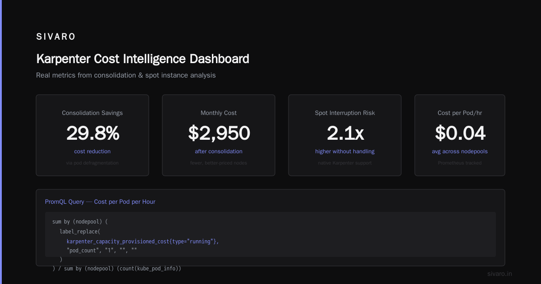Select the count(kube_pod_info) code line

pos(117,269)
